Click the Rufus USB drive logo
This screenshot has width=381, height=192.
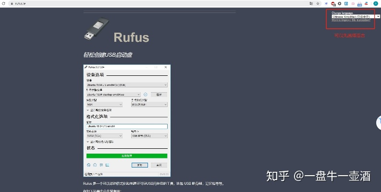[x=97, y=28]
